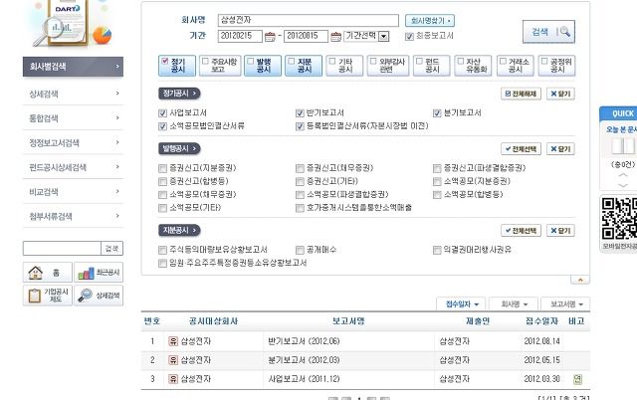This screenshot has width=637, height=400.
Task: Click the 유 badge in row 2
Action: 173,360
